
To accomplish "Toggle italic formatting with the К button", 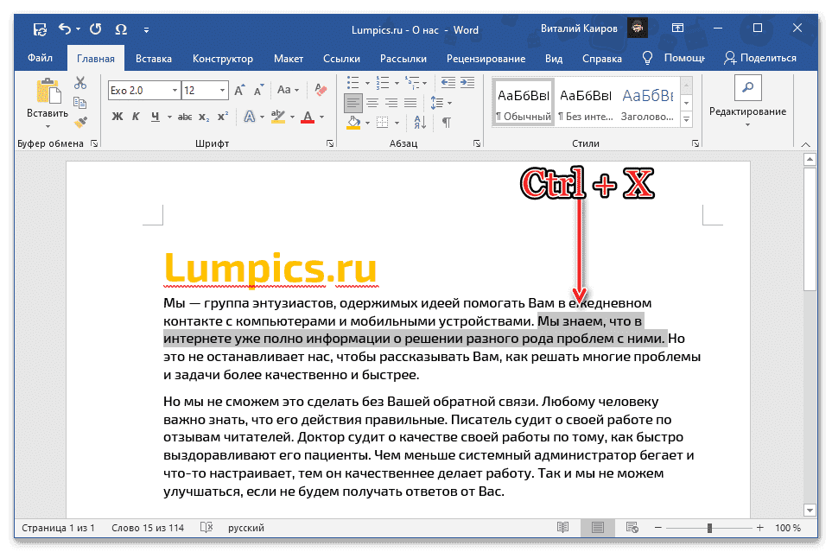I will click(137, 115).
